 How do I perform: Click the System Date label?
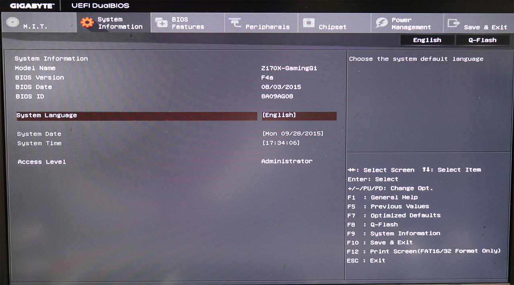pyautogui.click(x=39, y=134)
